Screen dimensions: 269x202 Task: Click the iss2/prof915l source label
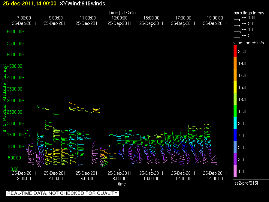click(246, 183)
